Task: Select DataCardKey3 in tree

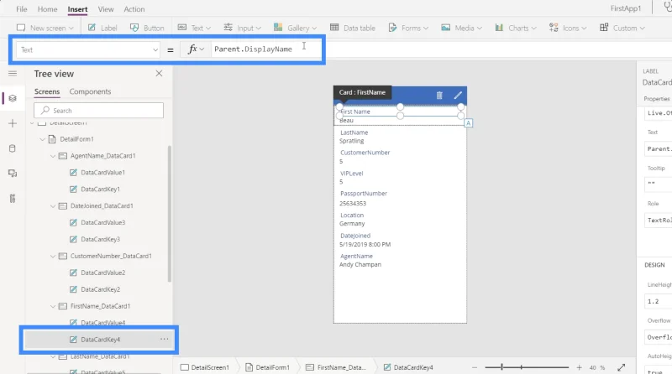Action: [100, 239]
